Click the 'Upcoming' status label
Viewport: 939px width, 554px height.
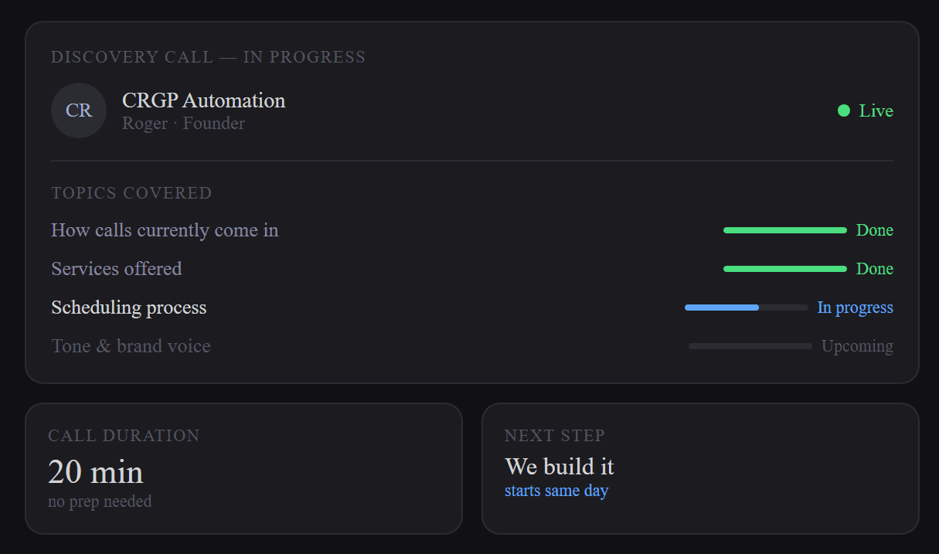(x=857, y=346)
